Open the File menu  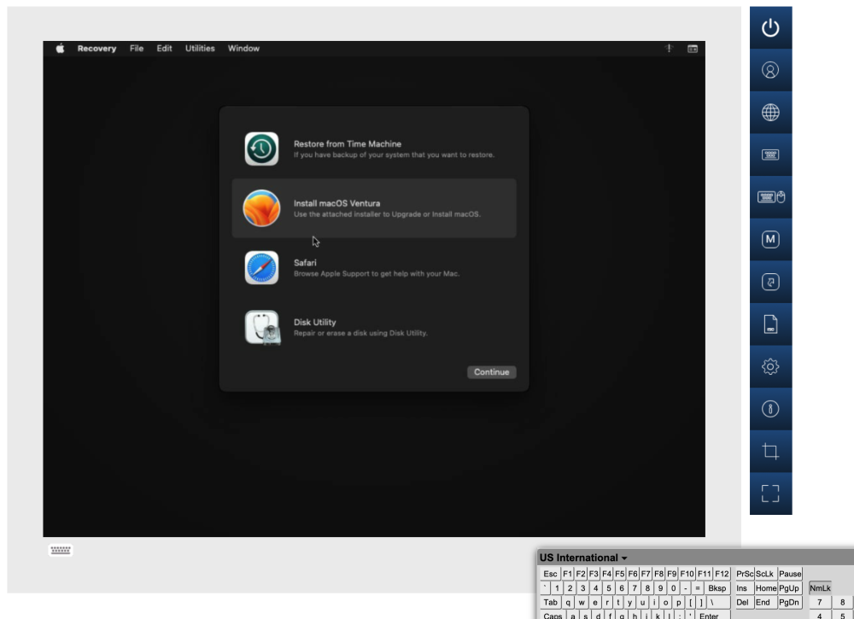pos(137,49)
